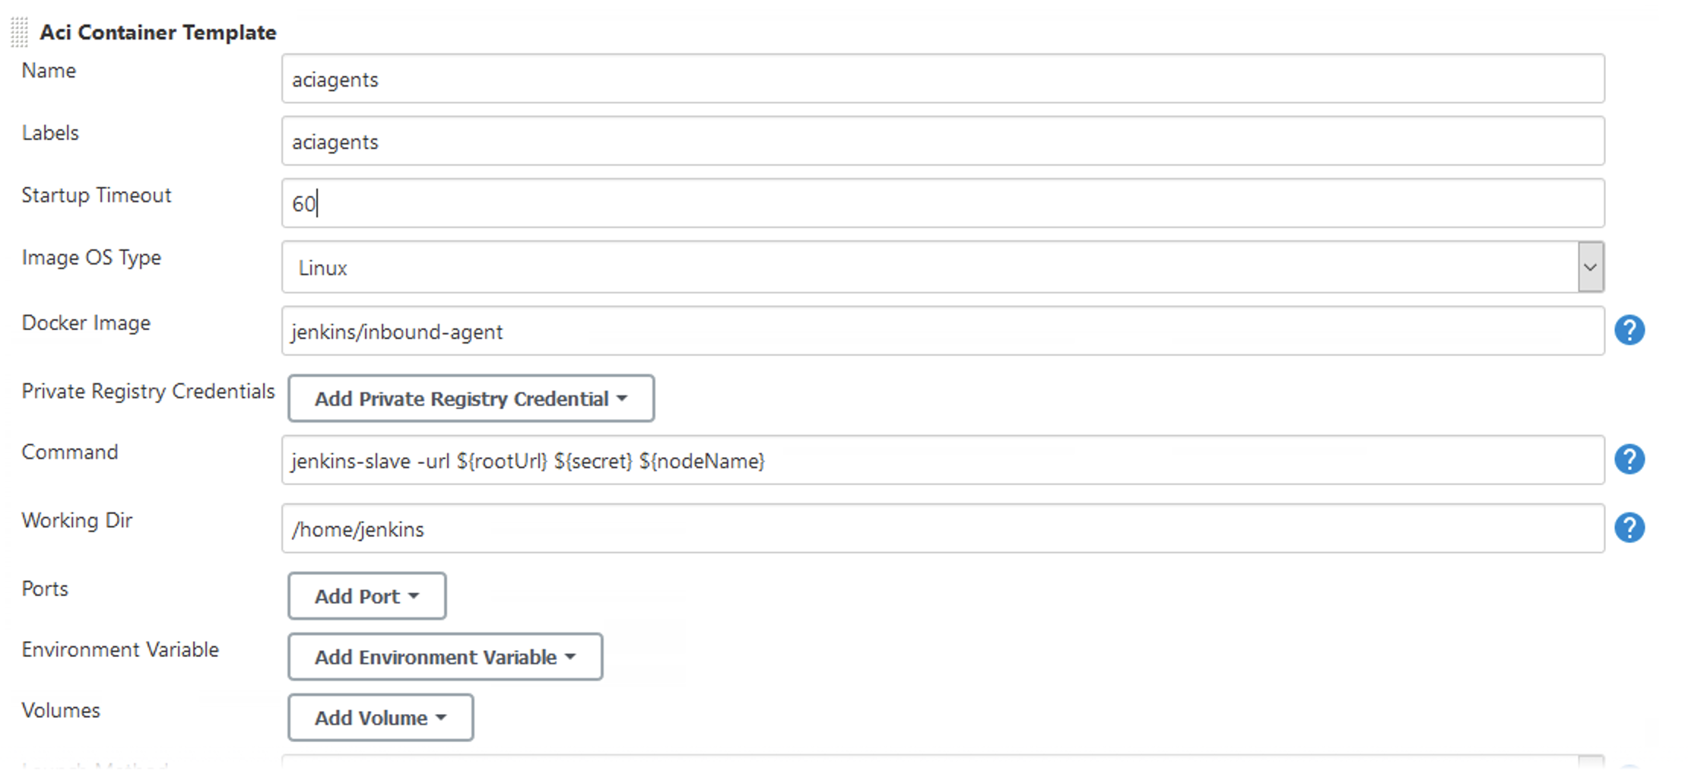The image size is (1688, 774).
Task: Click inside the Labels field
Action: [x=943, y=141]
